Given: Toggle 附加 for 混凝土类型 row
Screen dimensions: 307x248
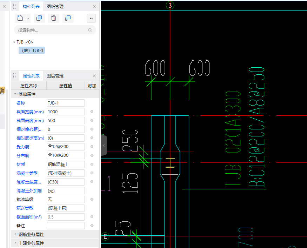Looking at the screenshot, I should pyautogui.click(x=92, y=173).
